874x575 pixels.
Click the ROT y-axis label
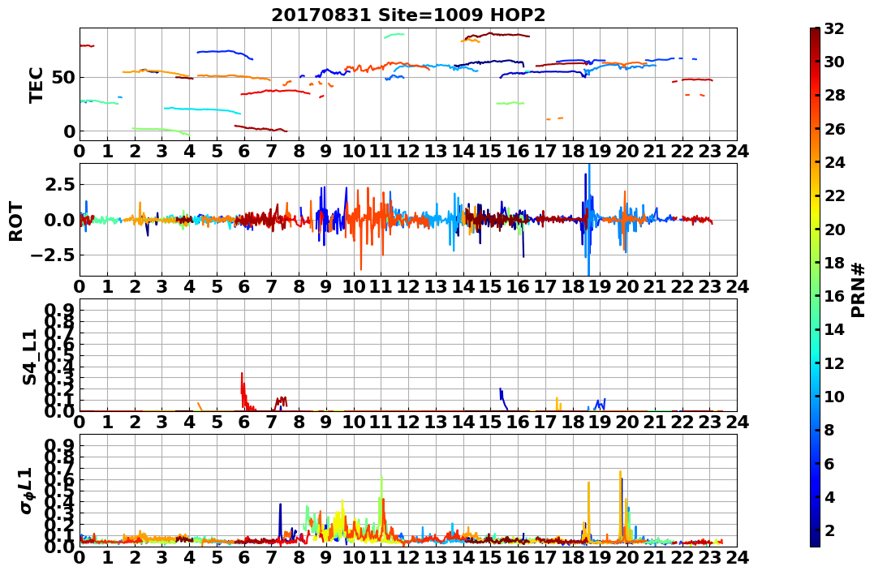[17, 221]
